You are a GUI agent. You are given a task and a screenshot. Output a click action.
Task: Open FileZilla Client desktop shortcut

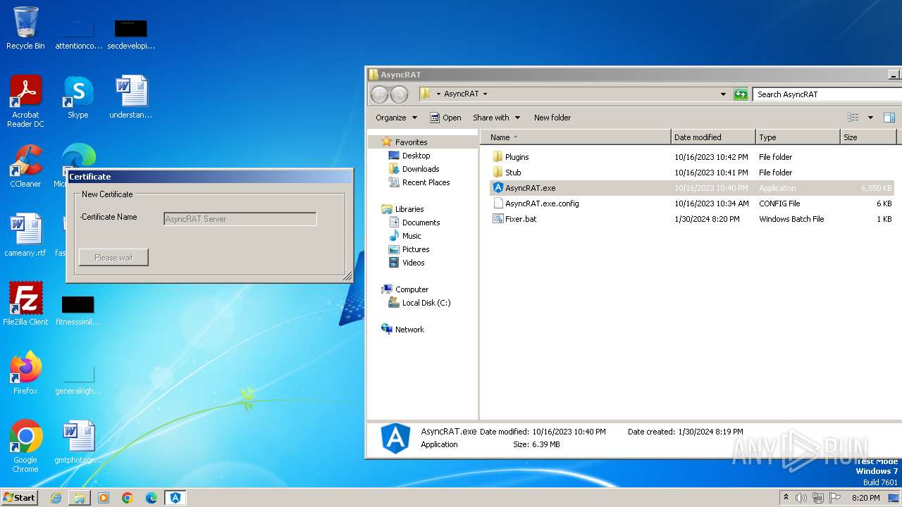(x=25, y=304)
